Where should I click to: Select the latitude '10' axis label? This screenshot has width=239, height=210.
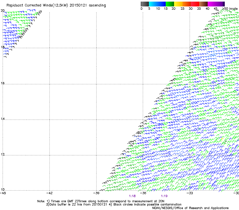[3, 190]
